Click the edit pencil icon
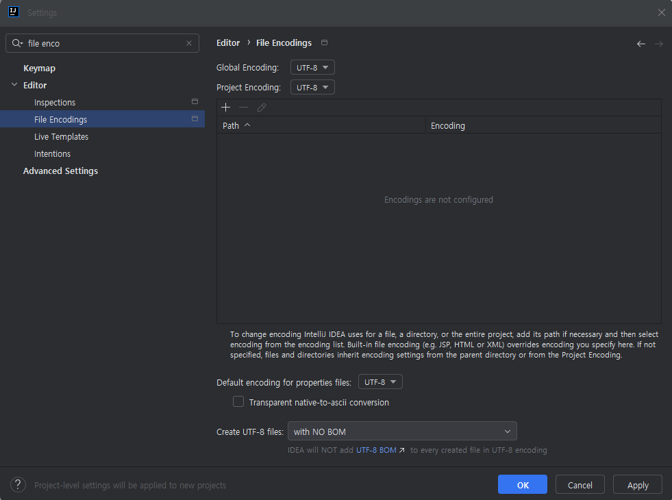Viewport: 672px width, 500px height. 262,107
